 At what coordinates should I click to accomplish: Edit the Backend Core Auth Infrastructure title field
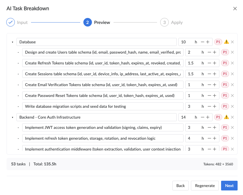click(x=97, y=117)
